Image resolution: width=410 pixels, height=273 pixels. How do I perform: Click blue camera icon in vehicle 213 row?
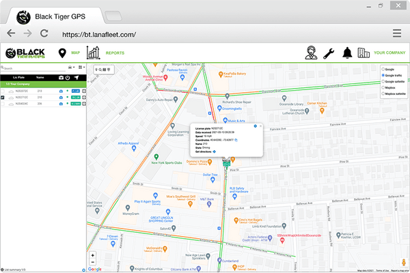coord(61,91)
